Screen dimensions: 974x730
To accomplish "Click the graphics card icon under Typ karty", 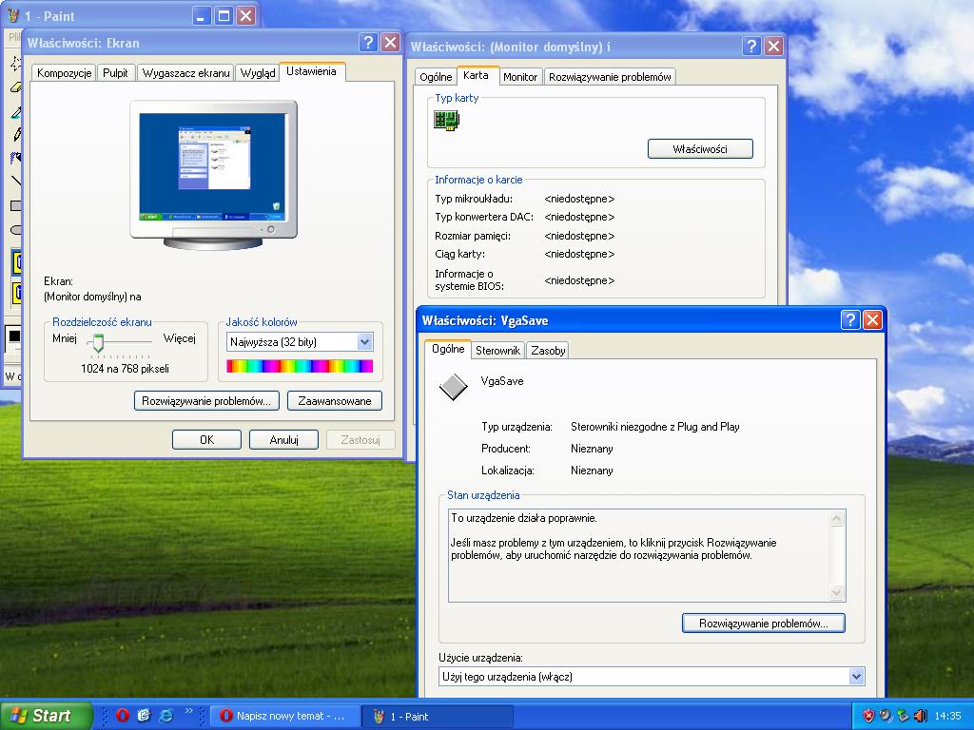I will tap(447, 120).
